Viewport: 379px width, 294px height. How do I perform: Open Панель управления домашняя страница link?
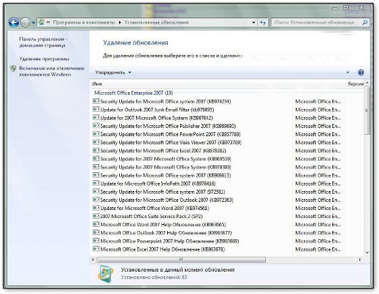coord(43,42)
